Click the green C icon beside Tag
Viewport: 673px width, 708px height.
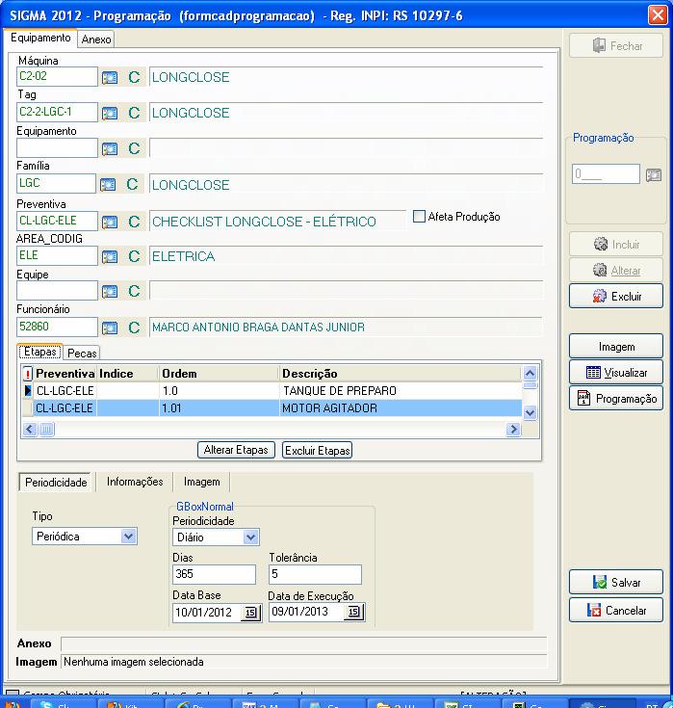pos(134,113)
